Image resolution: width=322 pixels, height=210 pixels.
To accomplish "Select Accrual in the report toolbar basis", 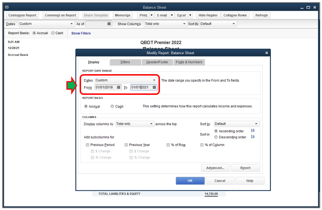I will [34, 33].
